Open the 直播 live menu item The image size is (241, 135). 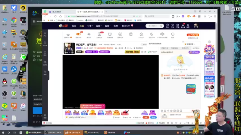82,26
